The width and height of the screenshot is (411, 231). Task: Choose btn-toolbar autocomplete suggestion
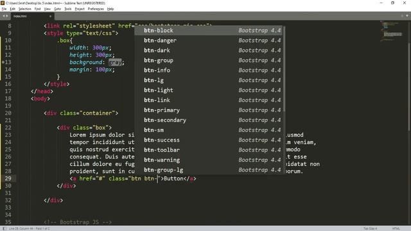[209, 150]
